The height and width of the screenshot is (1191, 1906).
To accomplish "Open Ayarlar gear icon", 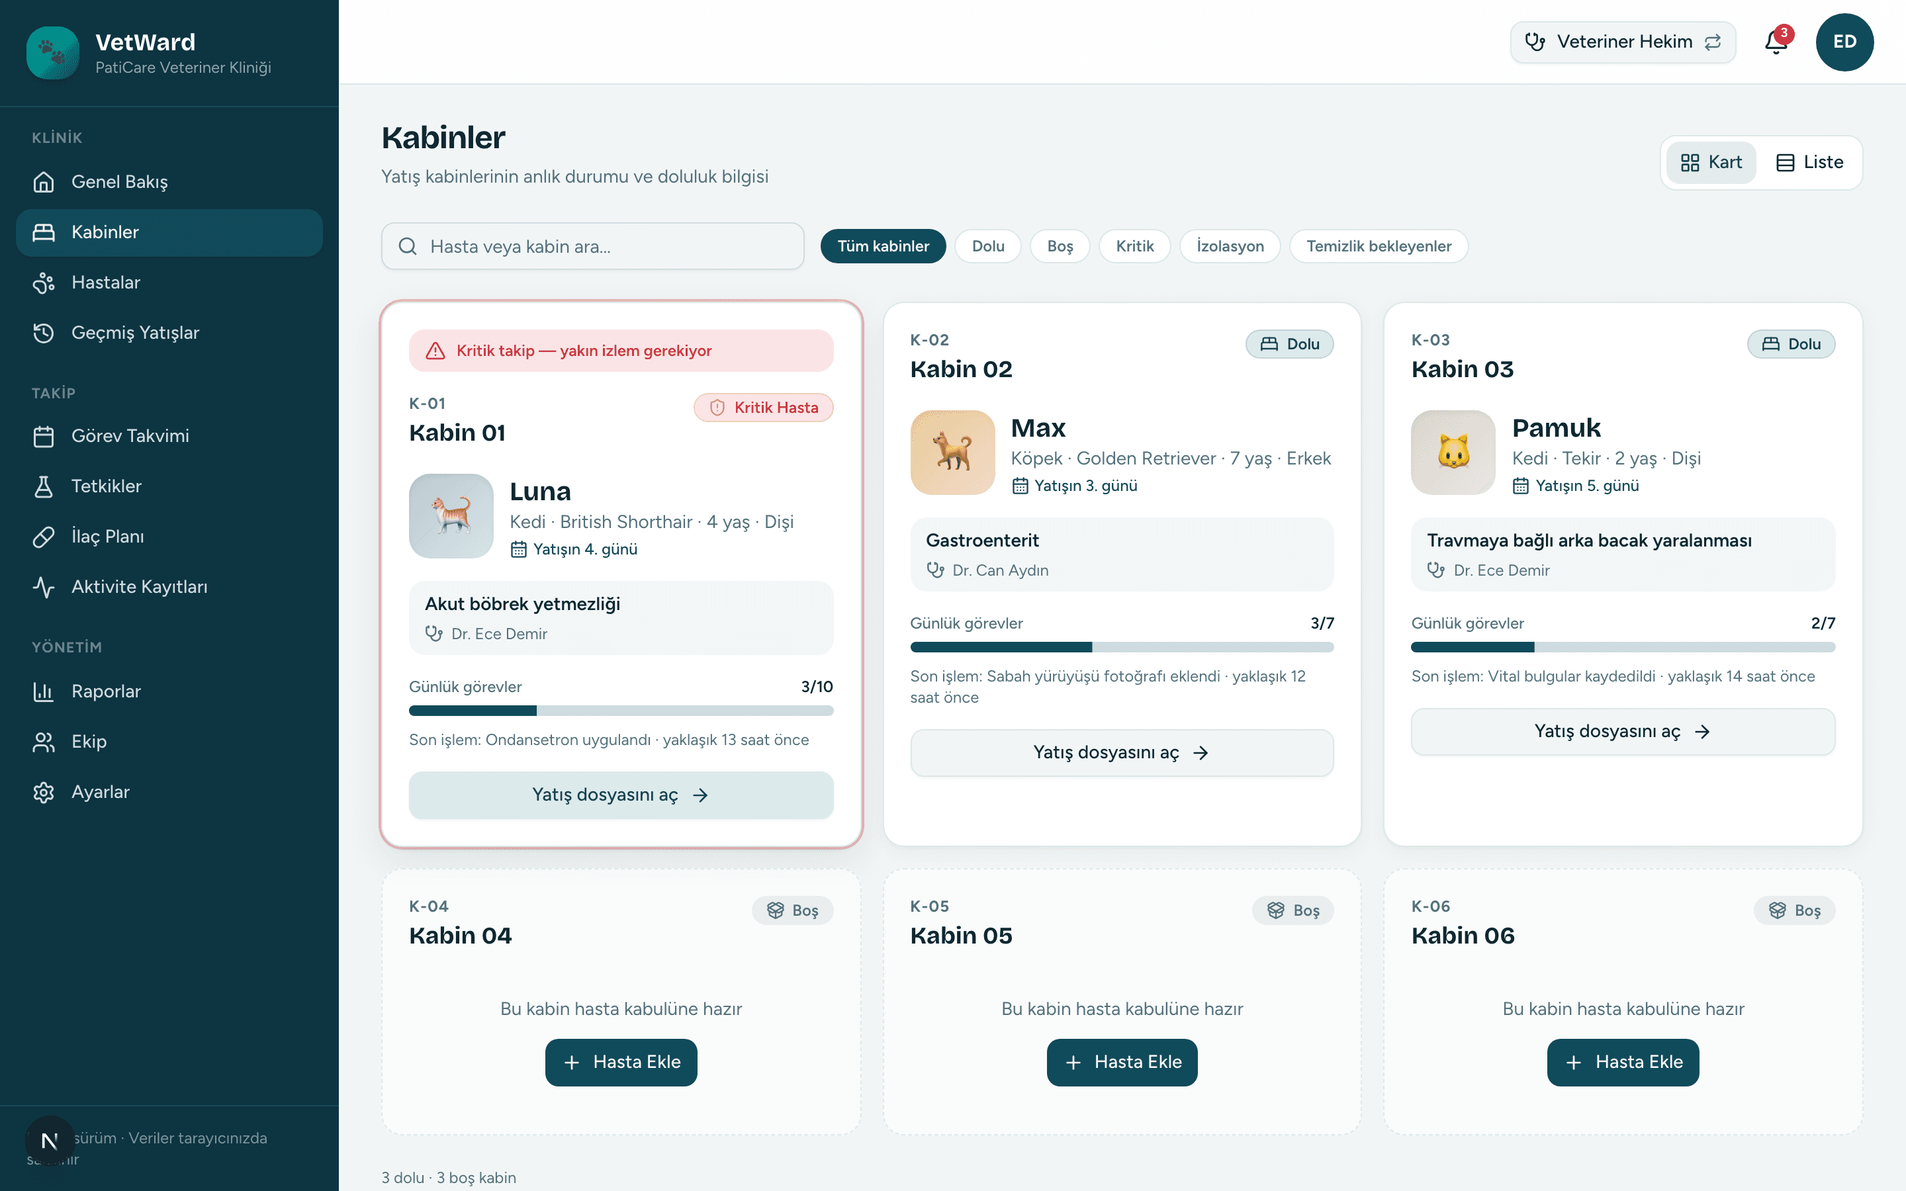I will (43, 791).
